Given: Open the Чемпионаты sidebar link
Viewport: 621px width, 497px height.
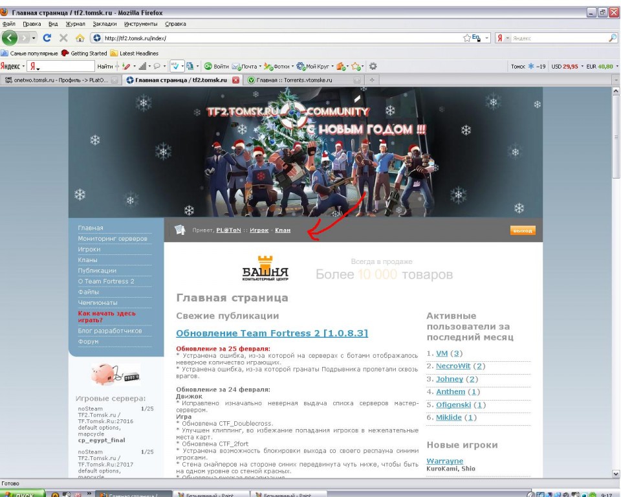Looking at the screenshot, I should click(x=98, y=303).
